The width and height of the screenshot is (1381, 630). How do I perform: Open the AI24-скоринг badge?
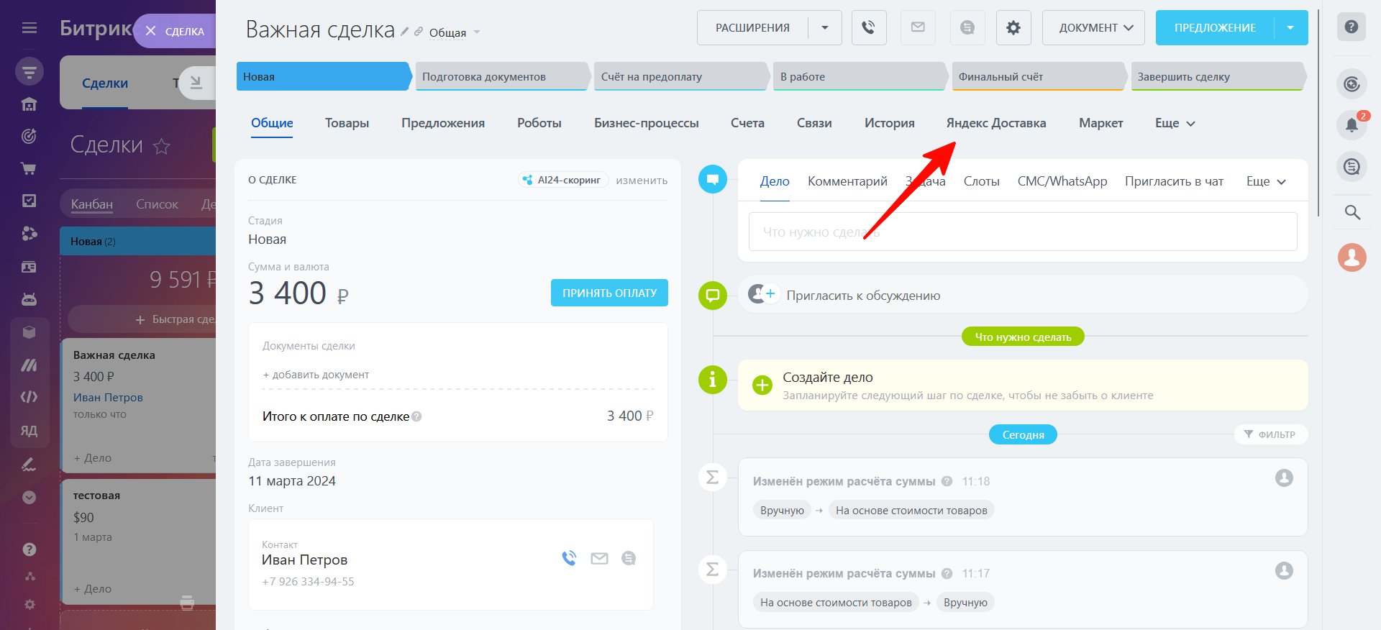click(x=563, y=180)
